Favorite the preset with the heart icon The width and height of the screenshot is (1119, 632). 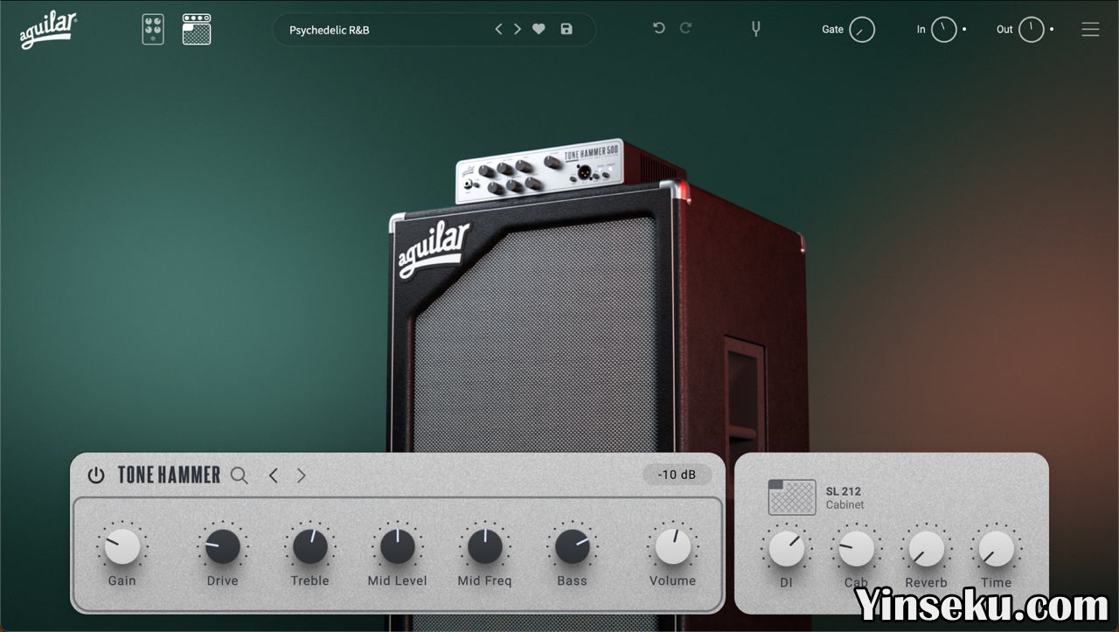coord(539,29)
